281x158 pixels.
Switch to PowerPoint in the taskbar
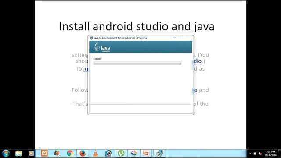146,153
